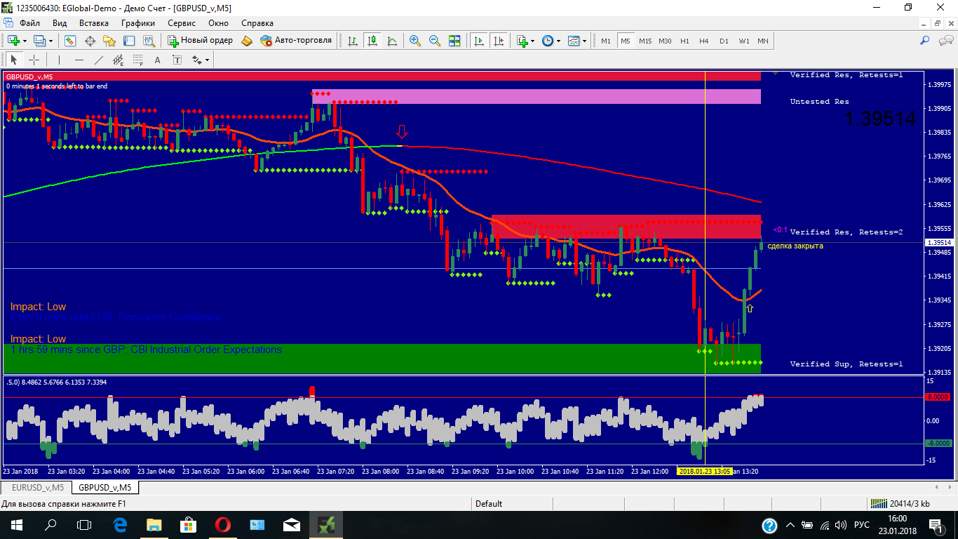Set timeframe to H1

684,41
